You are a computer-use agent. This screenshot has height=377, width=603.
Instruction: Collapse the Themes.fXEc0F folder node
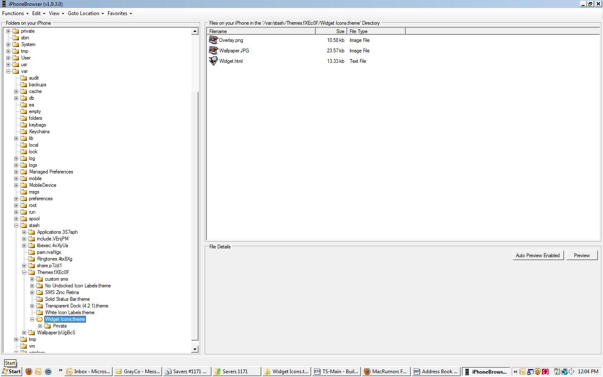pos(24,272)
